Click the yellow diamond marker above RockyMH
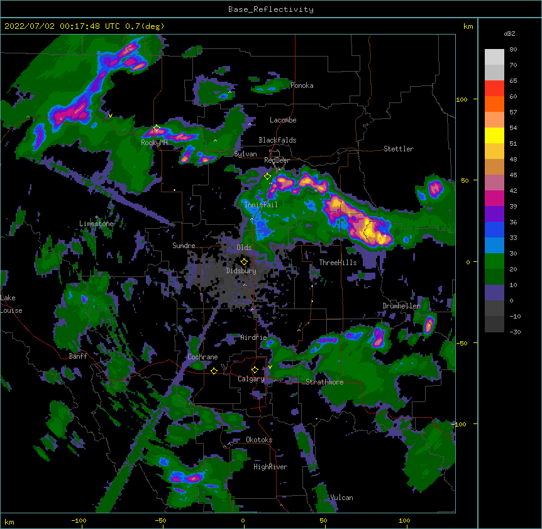This screenshot has height=529, width=542. (x=157, y=128)
